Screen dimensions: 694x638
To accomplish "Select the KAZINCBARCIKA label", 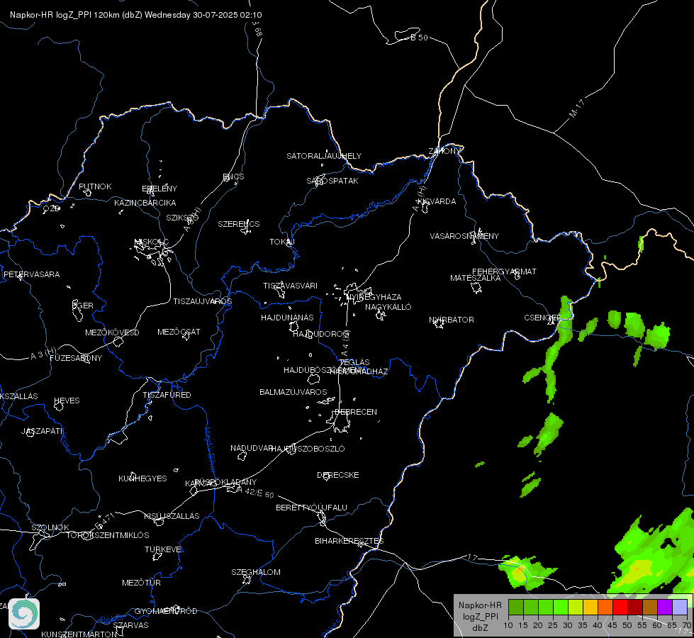I will pos(145,203).
